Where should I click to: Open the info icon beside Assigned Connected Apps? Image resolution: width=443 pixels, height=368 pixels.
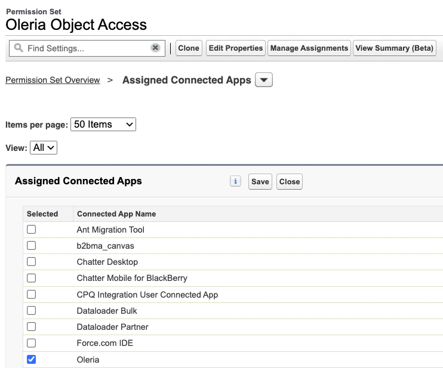pyautogui.click(x=235, y=181)
